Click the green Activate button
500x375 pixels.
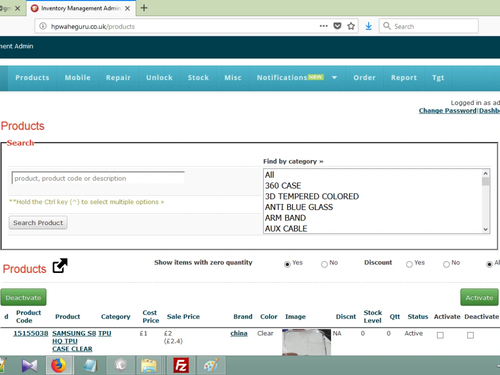[x=479, y=297]
